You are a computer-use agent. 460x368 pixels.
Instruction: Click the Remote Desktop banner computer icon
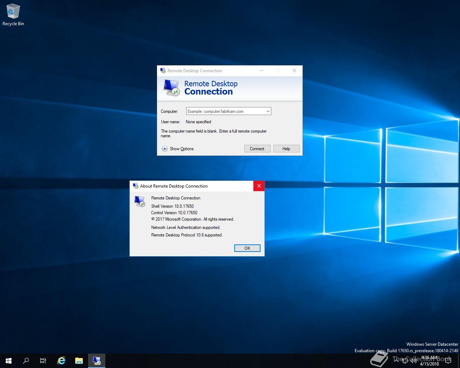(x=171, y=88)
